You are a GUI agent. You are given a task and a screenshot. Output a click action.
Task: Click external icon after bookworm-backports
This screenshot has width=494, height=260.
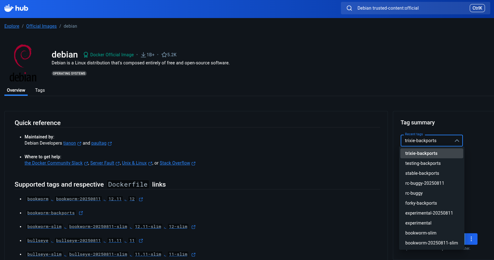tap(81, 213)
